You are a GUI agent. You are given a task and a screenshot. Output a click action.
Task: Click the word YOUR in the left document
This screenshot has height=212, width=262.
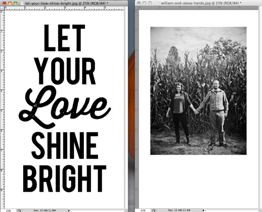click(65, 71)
